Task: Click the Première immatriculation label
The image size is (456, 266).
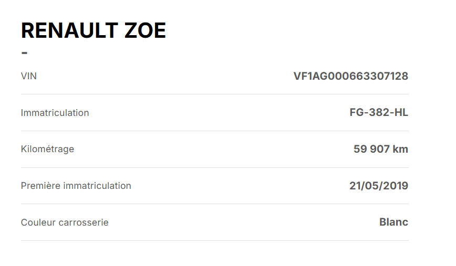Action: 76,186
